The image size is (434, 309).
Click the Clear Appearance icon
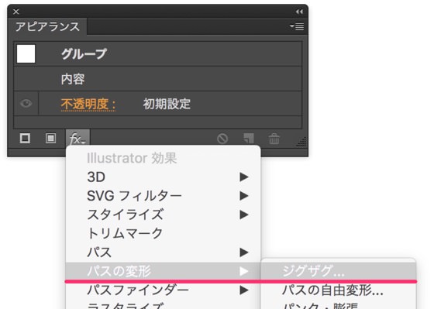pos(222,139)
